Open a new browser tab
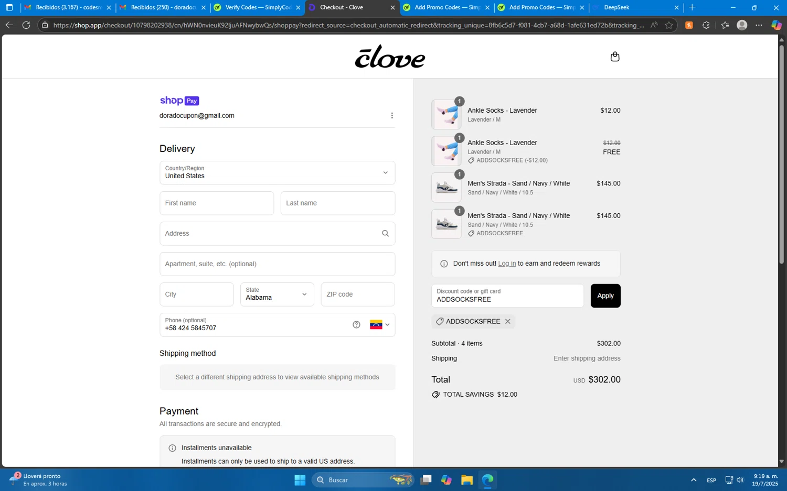Image resolution: width=787 pixels, height=491 pixels. tap(692, 7)
